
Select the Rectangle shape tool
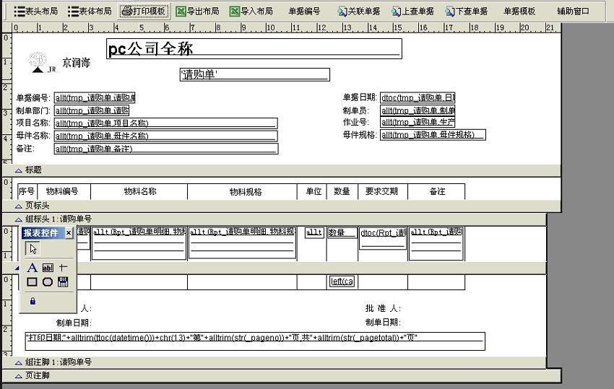pyautogui.click(x=32, y=282)
